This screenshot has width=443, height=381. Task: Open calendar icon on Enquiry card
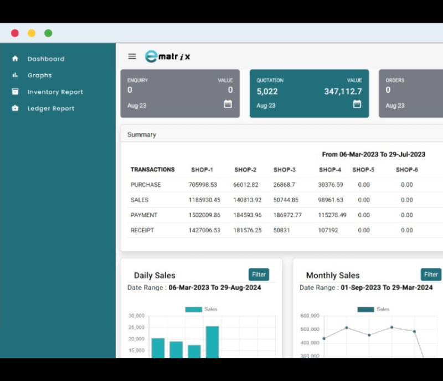(228, 104)
